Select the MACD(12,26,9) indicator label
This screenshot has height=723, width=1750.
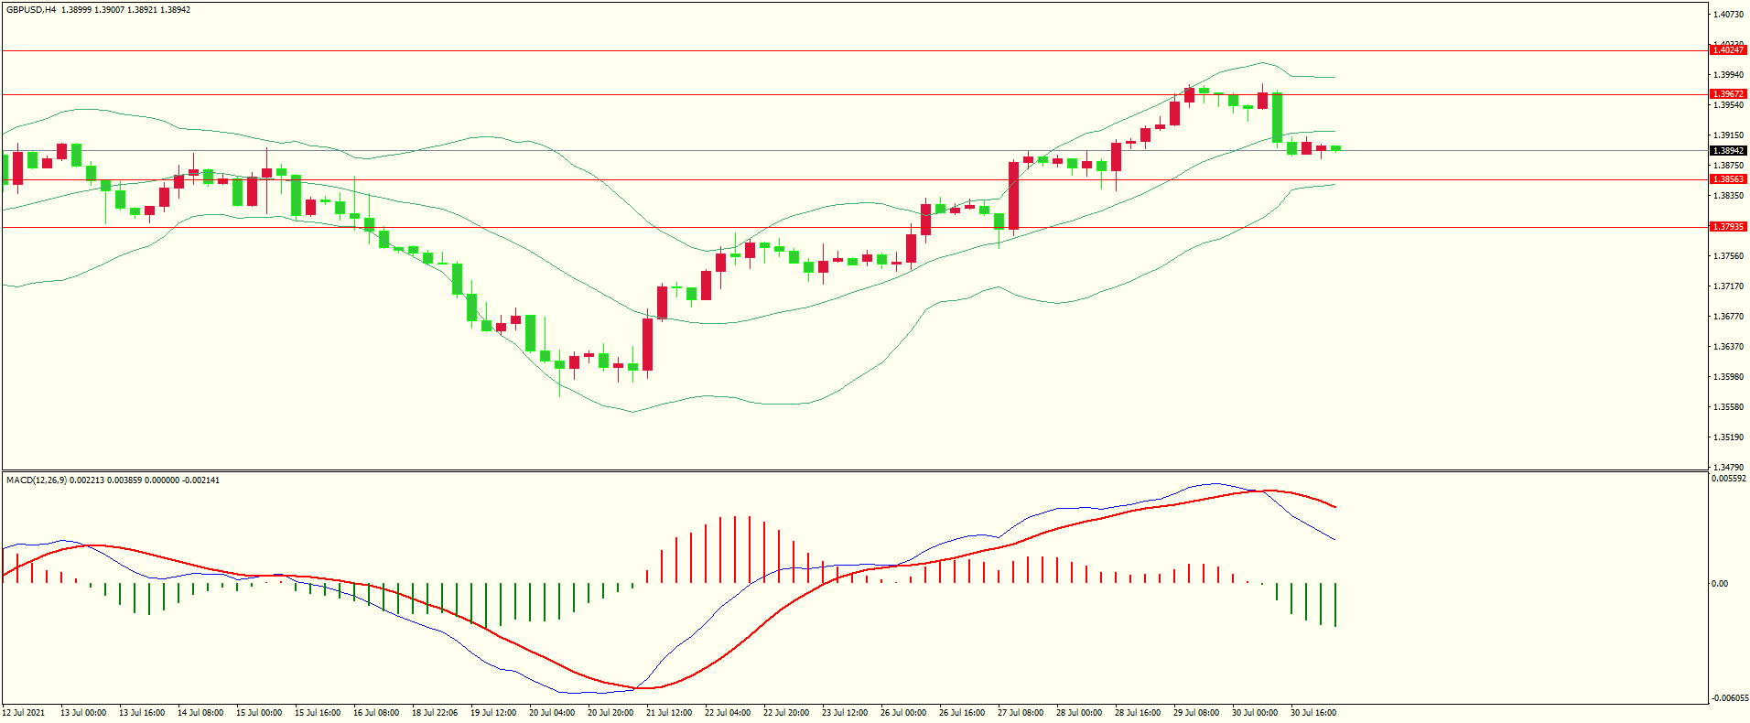[37, 480]
